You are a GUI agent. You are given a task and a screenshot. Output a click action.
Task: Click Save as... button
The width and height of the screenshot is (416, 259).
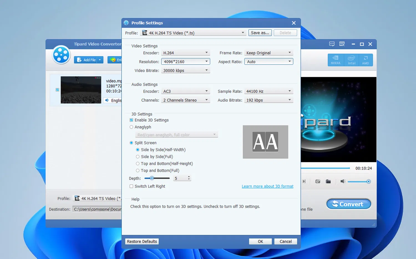coord(260,33)
